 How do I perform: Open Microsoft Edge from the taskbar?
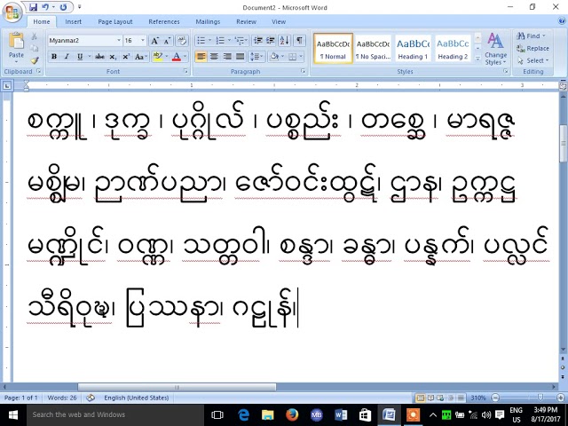pyautogui.click(x=243, y=414)
